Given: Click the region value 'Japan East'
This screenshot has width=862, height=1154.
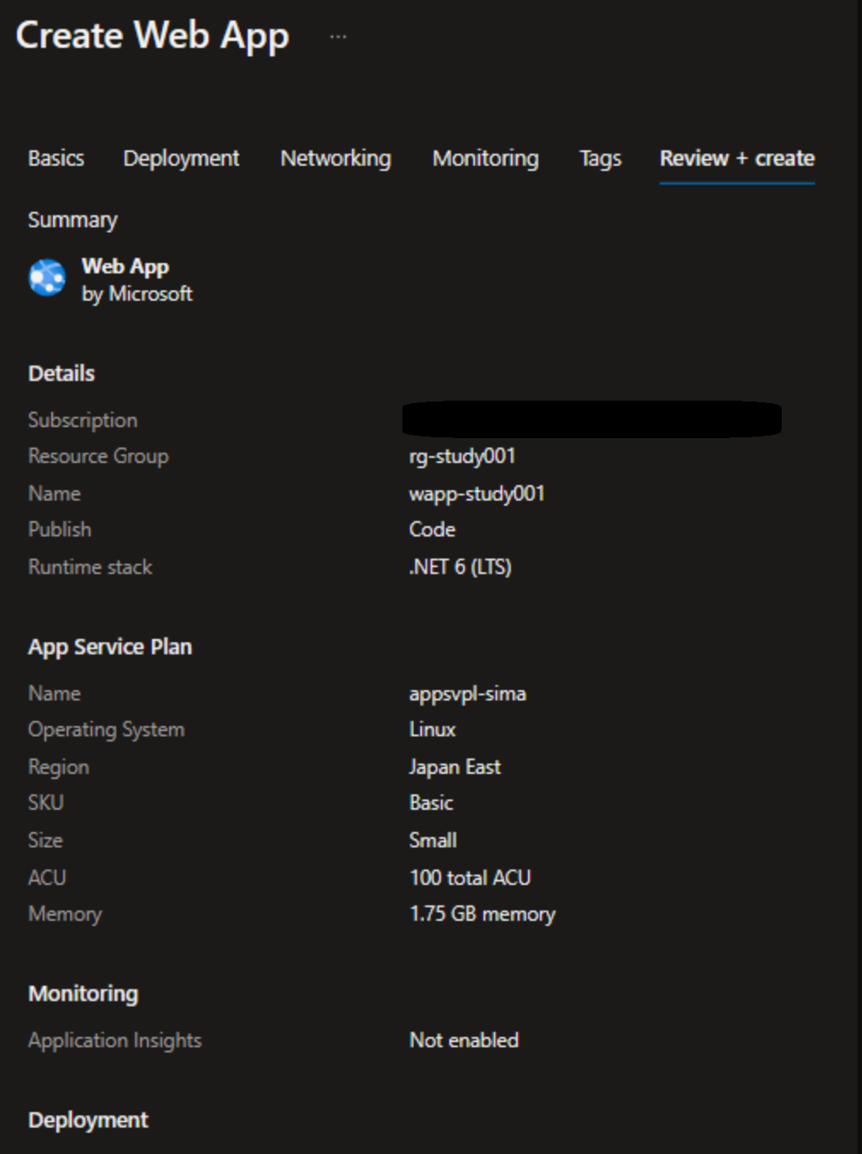Looking at the screenshot, I should 454,767.
